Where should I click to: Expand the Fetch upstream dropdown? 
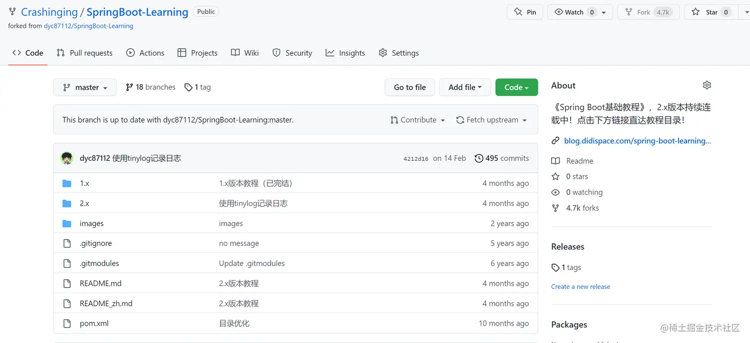point(492,120)
